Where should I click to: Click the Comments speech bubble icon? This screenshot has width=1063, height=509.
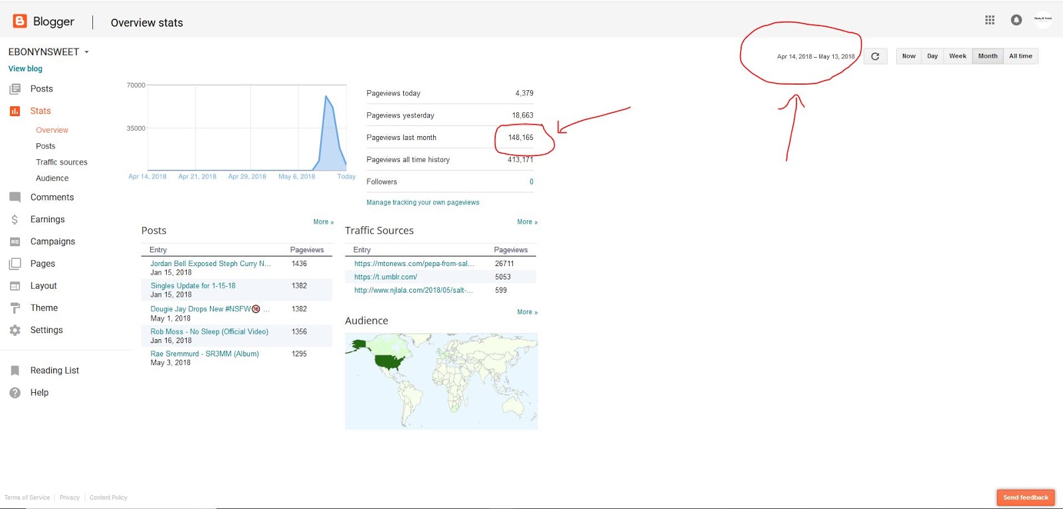click(x=15, y=197)
